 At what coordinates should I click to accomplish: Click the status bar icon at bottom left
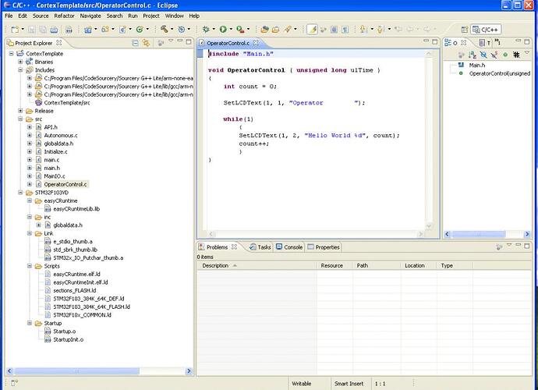coord(14,383)
